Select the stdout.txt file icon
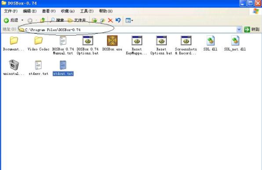 tap(63, 65)
